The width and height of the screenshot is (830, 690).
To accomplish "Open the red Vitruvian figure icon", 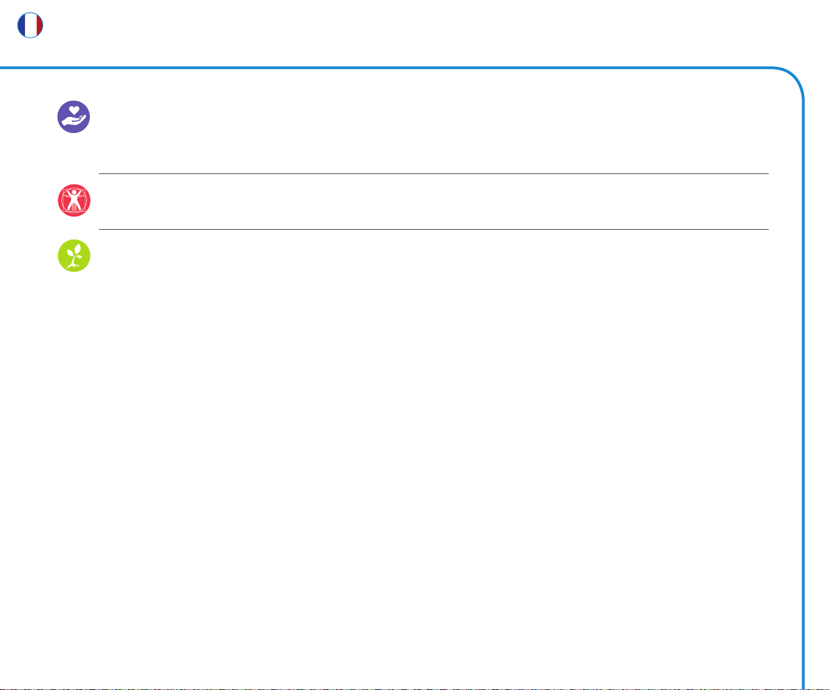I will [x=74, y=201].
